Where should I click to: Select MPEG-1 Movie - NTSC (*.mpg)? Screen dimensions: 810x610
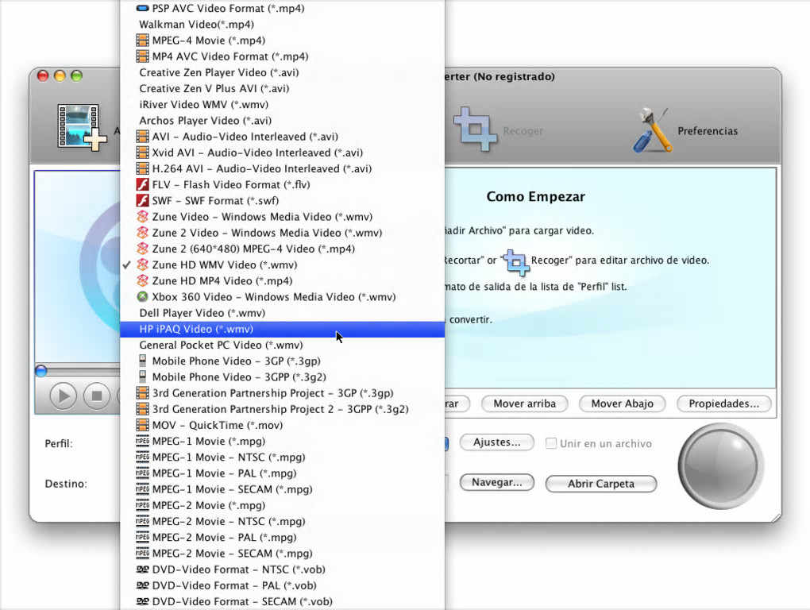coord(282,457)
